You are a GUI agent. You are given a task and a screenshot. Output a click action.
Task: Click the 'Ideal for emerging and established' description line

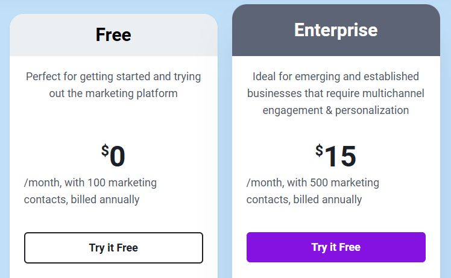tap(336, 77)
